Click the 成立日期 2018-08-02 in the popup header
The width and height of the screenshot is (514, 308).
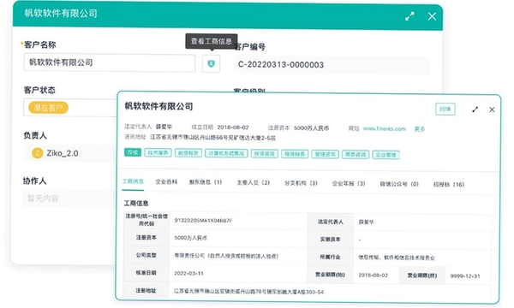coord(233,127)
